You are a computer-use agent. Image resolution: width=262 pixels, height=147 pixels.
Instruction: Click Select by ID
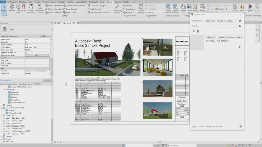[222, 9]
